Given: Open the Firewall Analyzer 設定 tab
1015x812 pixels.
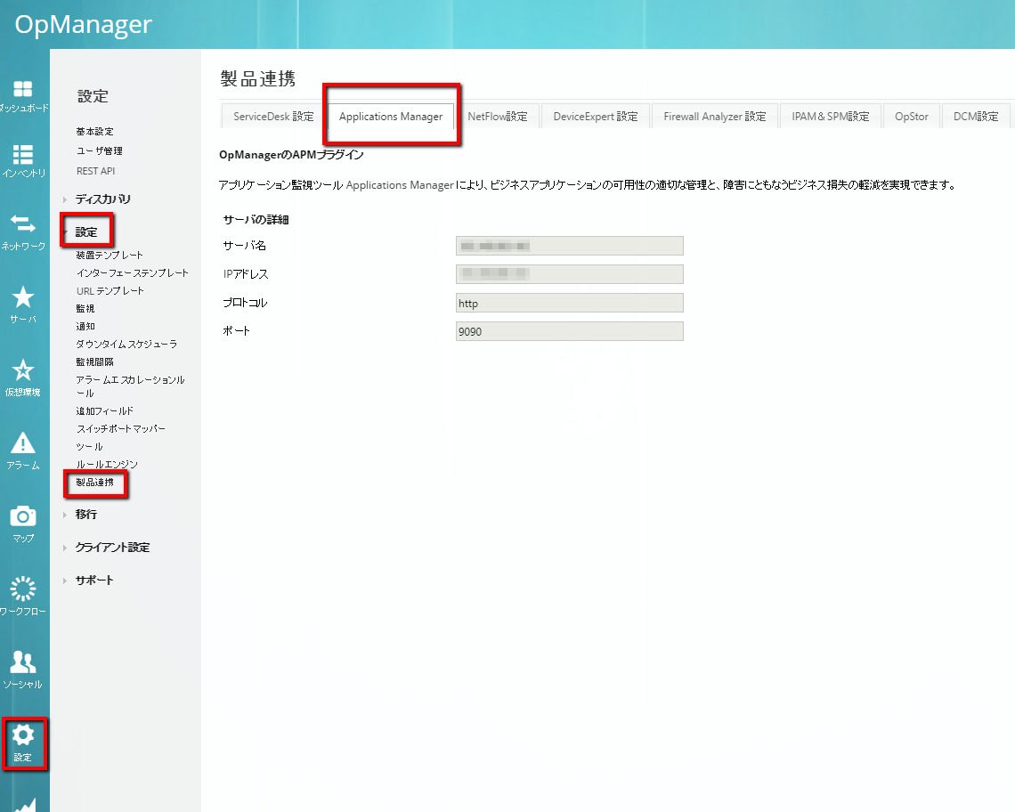Looking at the screenshot, I should tap(715, 116).
